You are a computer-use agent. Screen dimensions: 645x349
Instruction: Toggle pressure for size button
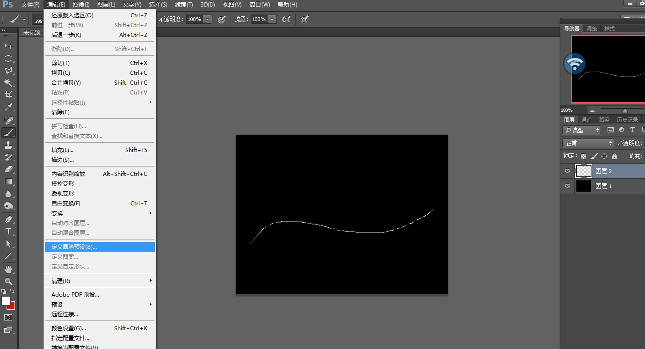304,19
